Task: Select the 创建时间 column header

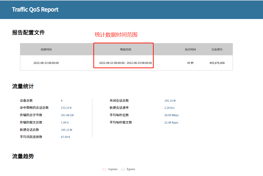Action: 46,49
